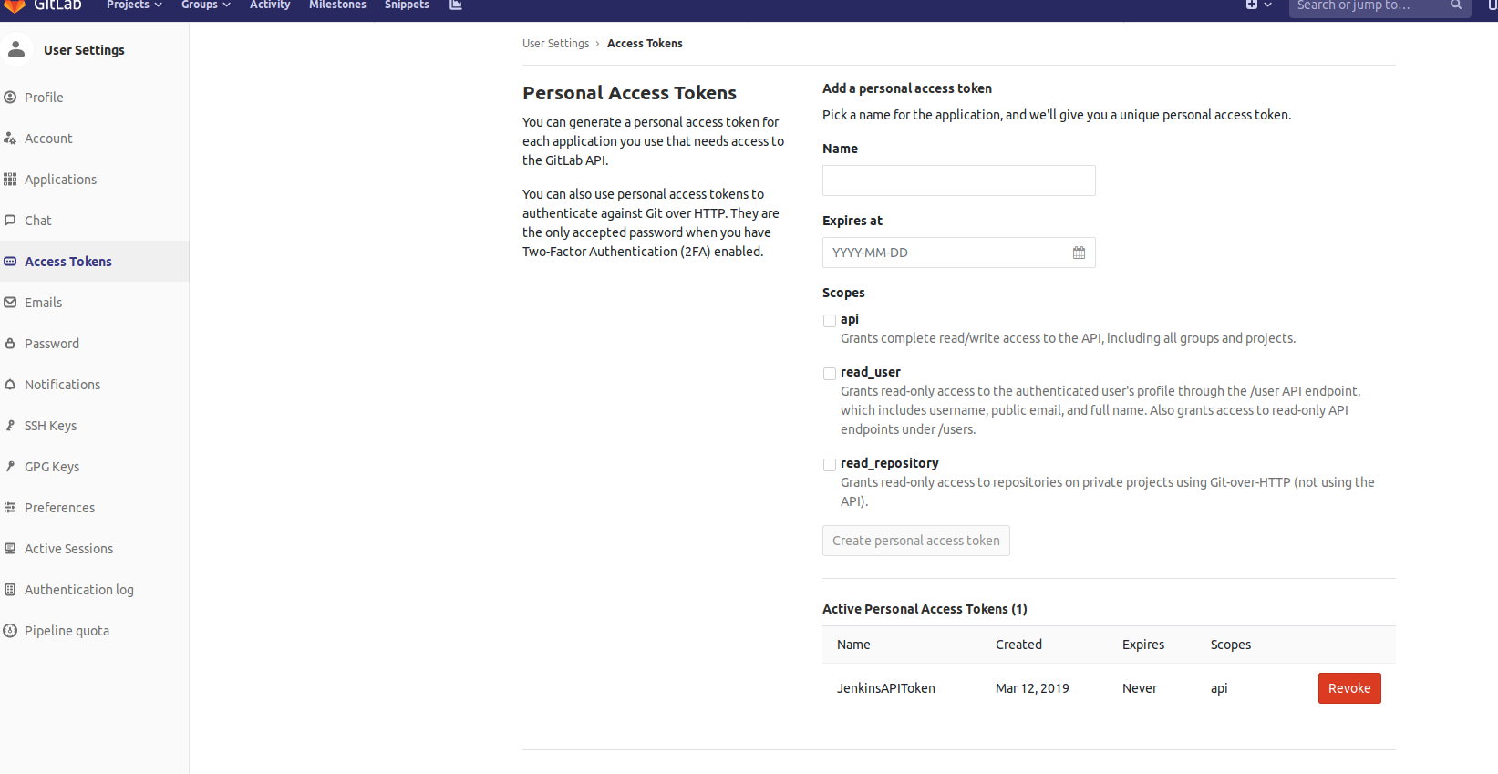Image resolution: width=1498 pixels, height=774 pixels.
Task: Open Preferences settings
Action: (60, 508)
